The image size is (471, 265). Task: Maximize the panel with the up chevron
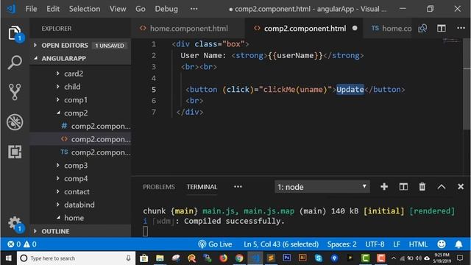point(442,186)
